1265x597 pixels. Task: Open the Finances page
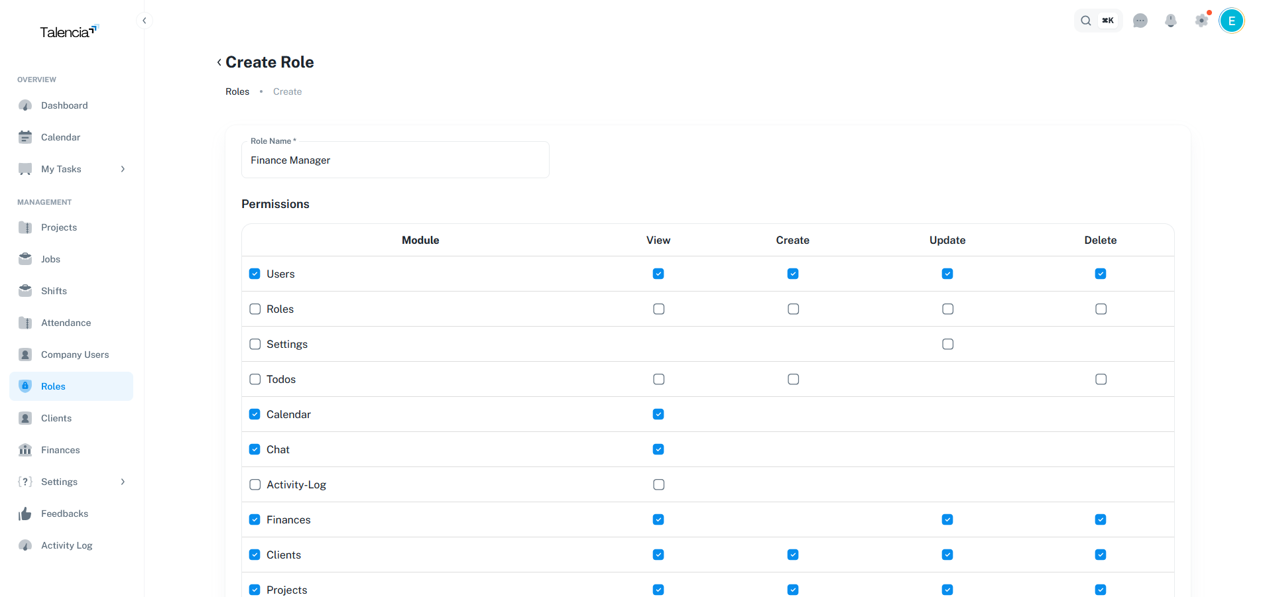point(60,450)
